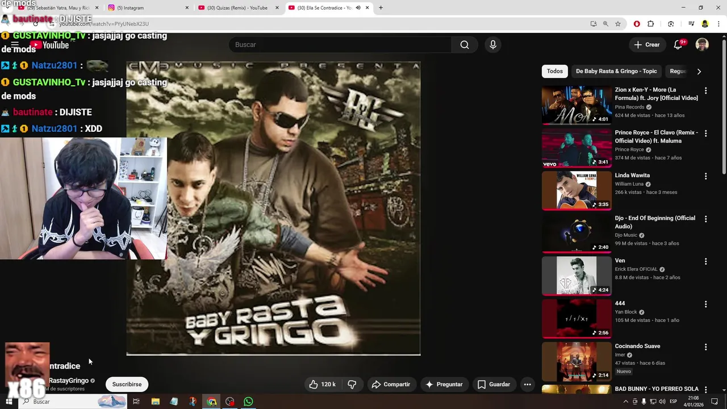Open Prince Royce El Clavo thumbnail

[x=576, y=148]
